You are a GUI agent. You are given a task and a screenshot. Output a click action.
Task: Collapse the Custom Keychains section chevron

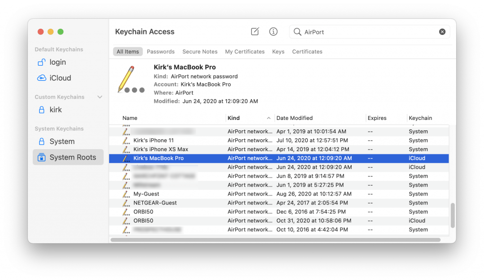(100, 97)
